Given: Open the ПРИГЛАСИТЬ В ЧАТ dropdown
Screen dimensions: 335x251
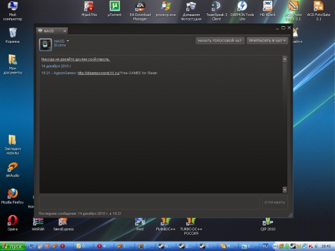Looking at the screenshot, I should [x=267, y=41].
